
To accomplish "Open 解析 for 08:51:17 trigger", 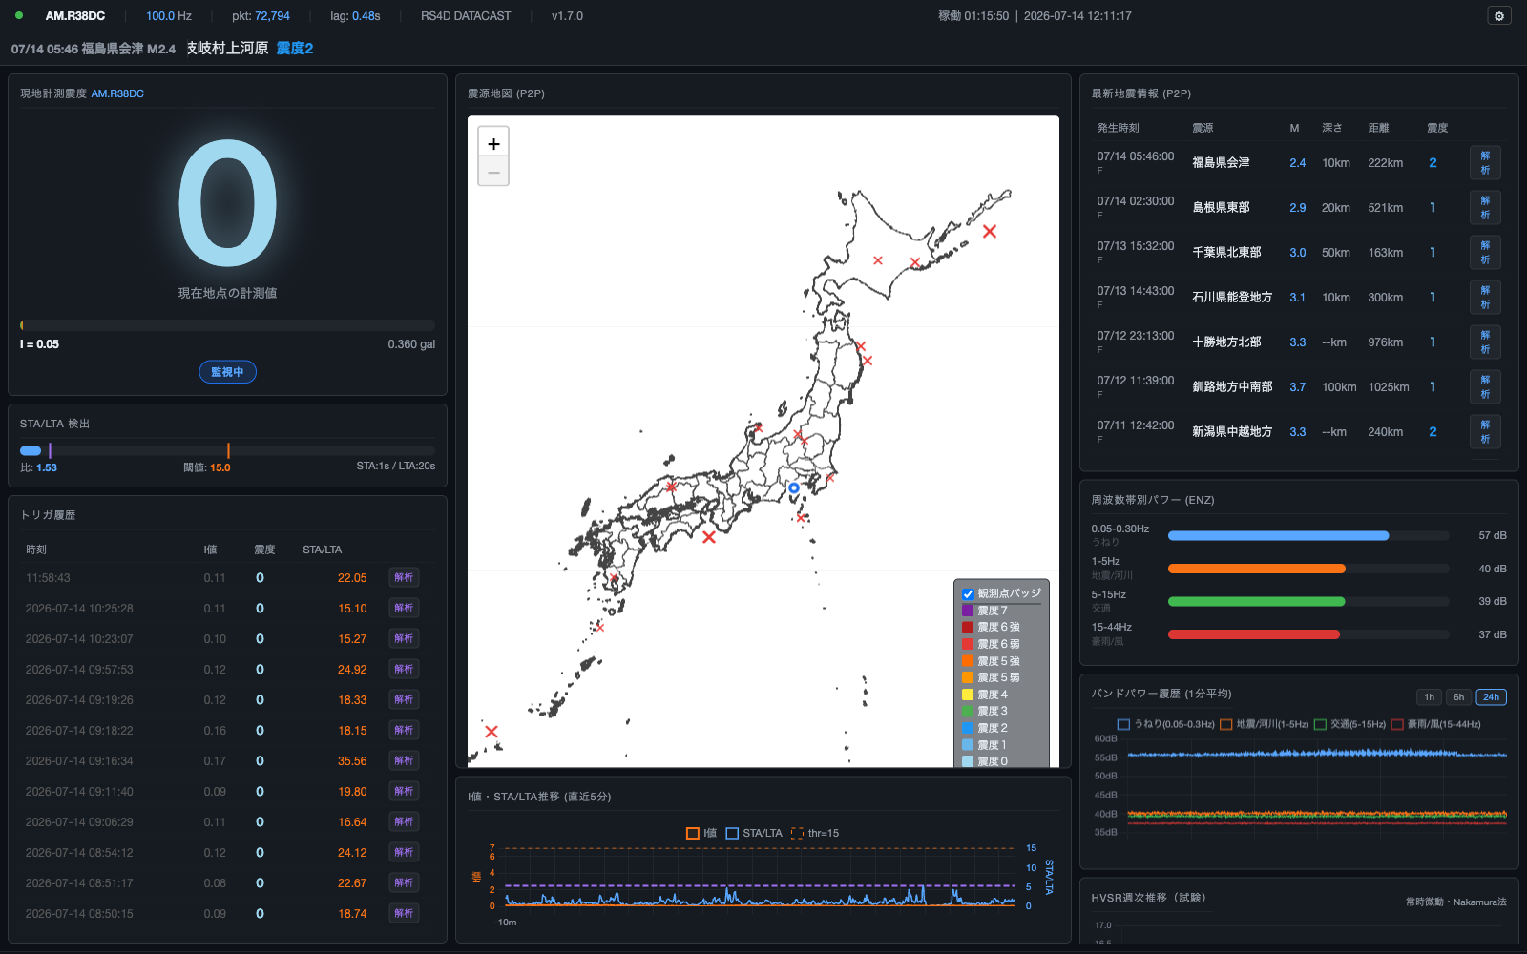I will coord(404,883).
